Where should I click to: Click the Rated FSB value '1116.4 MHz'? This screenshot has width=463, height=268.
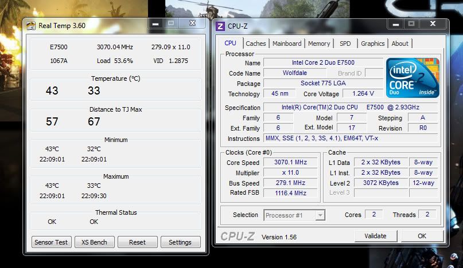(x=290, y=193)
